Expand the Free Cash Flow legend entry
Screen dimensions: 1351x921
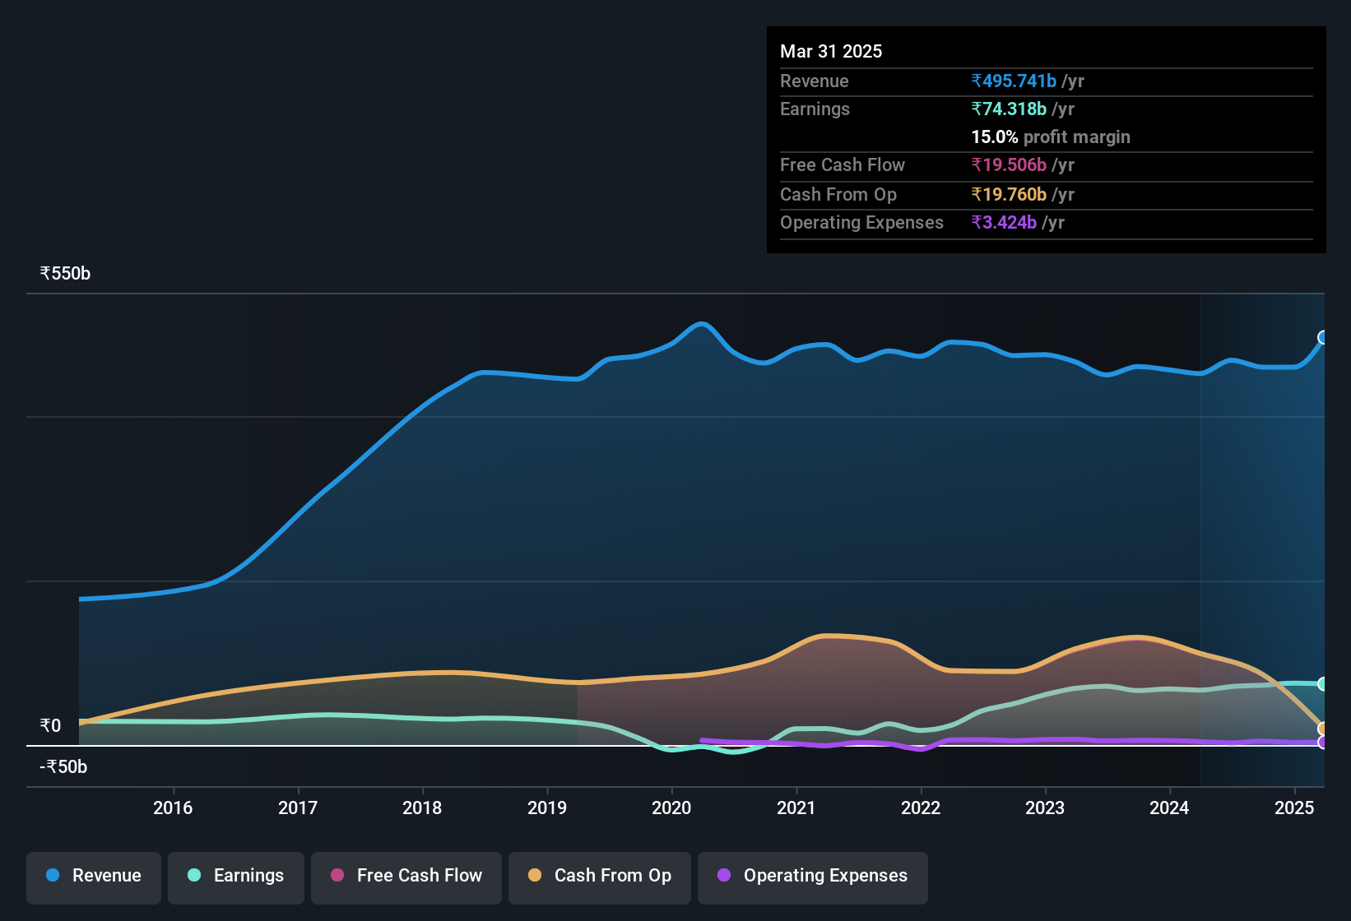tap(406, 876)
